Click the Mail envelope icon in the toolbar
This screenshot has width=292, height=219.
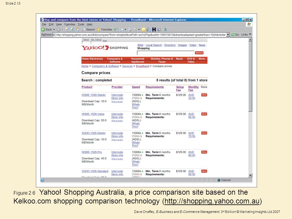pos(122,30)
